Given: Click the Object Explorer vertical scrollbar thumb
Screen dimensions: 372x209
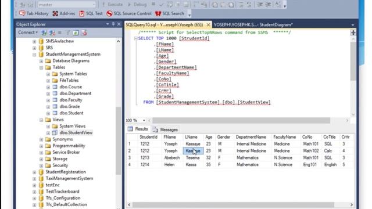Looking at the screenshot, I should [x=118, y=141].
